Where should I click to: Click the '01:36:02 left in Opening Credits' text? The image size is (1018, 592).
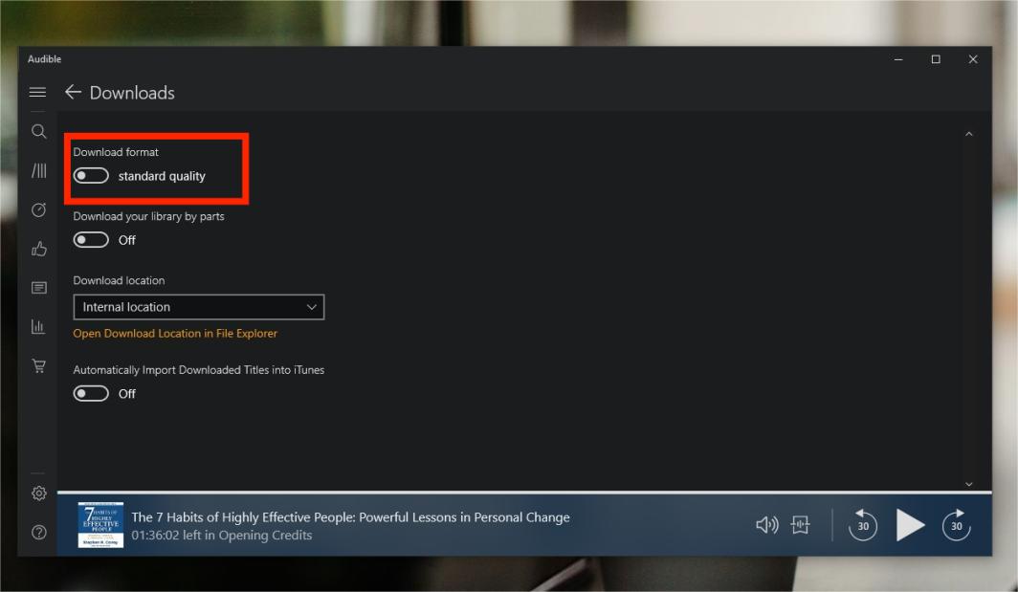pos(221,536)
